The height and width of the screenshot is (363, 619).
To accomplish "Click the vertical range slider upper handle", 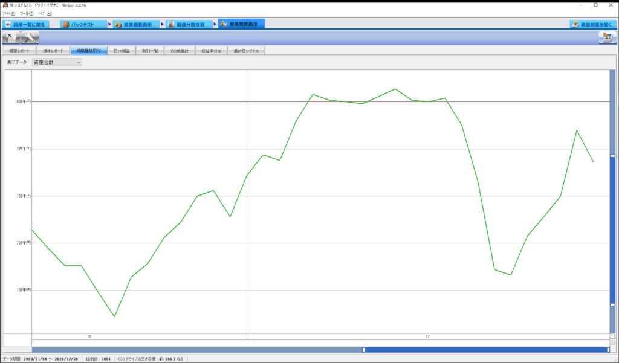I will pos(612,156).
